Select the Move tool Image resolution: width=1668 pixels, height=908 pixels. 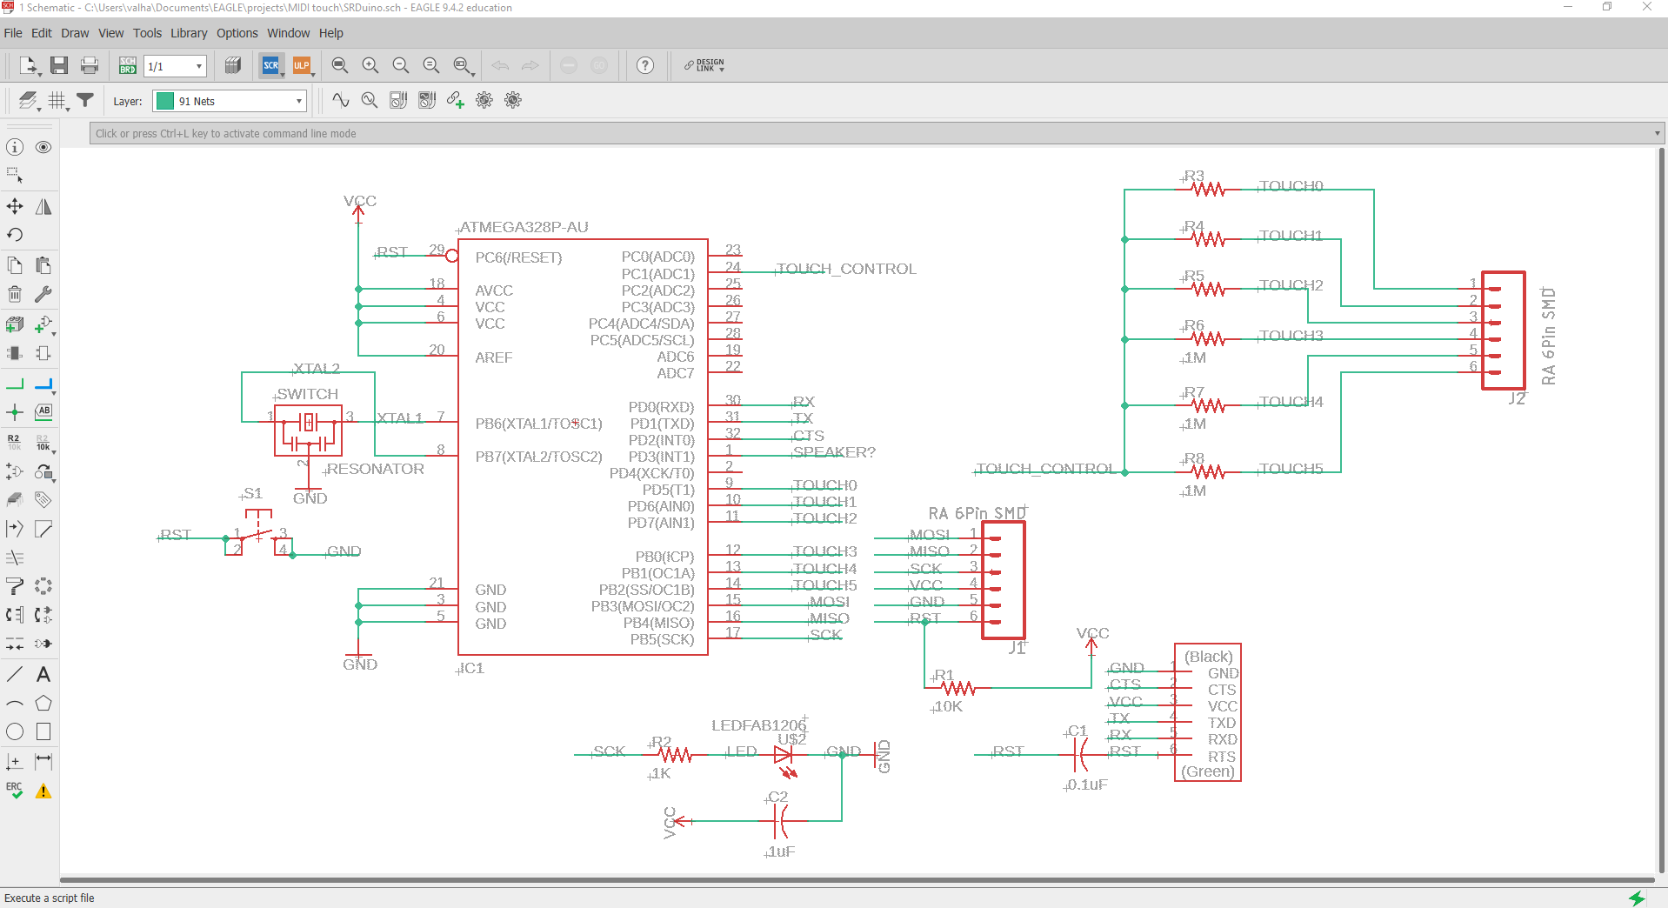click(15, 206)
